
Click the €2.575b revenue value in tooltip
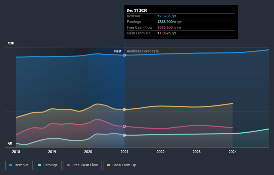point(164,16)
